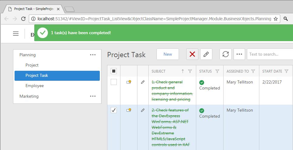
Task: Click the New button
Action: click(x=168, y=54)
